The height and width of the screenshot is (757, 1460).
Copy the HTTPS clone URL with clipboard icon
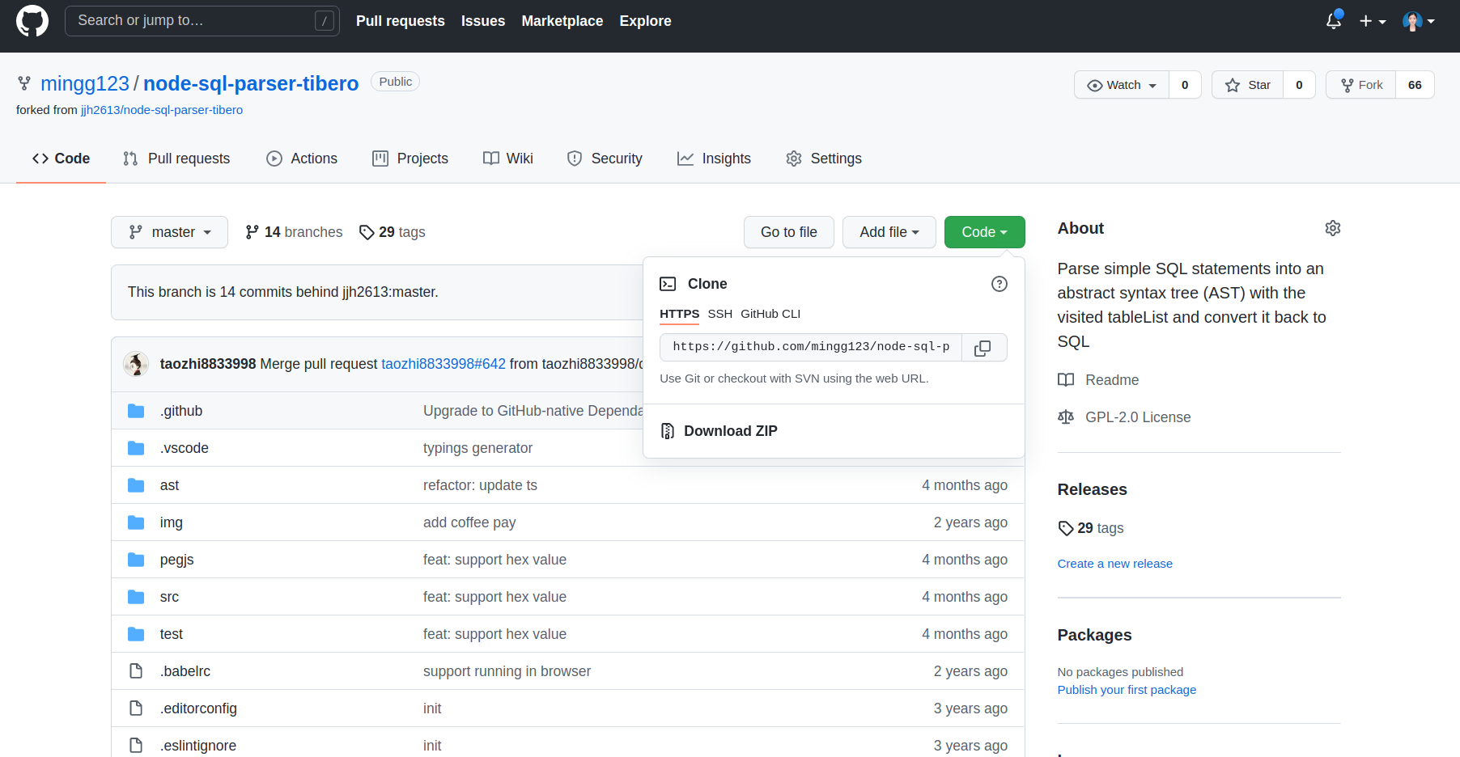(983, 348)
